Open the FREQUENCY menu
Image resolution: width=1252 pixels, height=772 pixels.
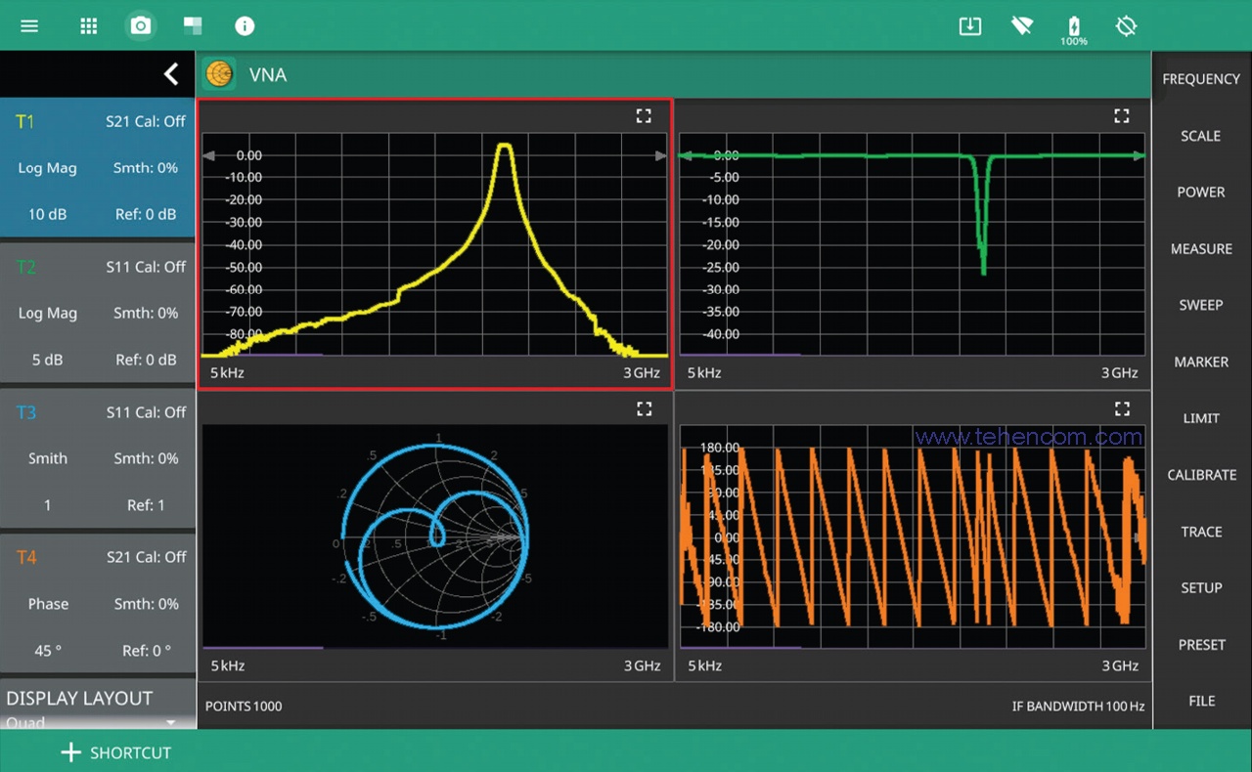tap(1201, 79)
